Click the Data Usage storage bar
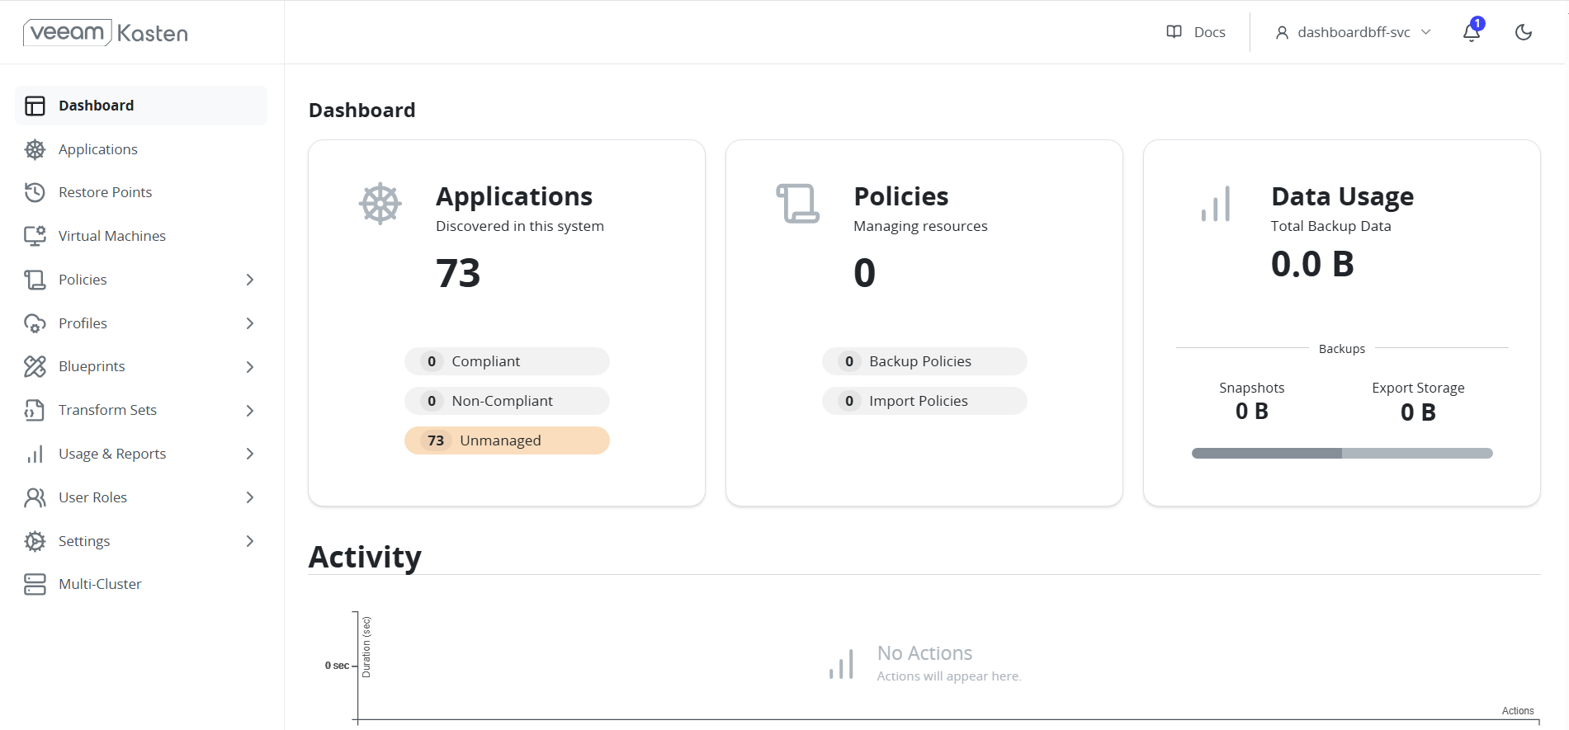The height and width of the screenshot is (730, 1569). [x=1342, y=453]
